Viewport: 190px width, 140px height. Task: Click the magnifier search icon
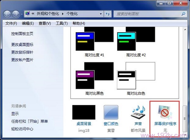[183, 14]
